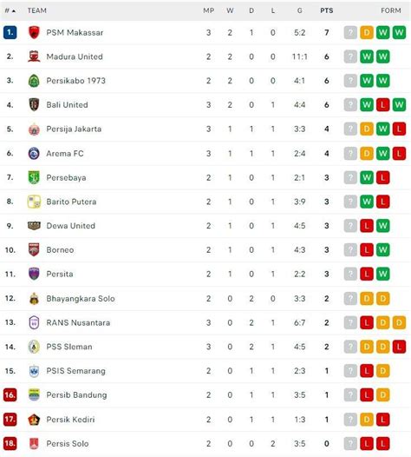Click the Persib Bandung team crest
This screenshot has height=457, width=411.
coord(34,395)
